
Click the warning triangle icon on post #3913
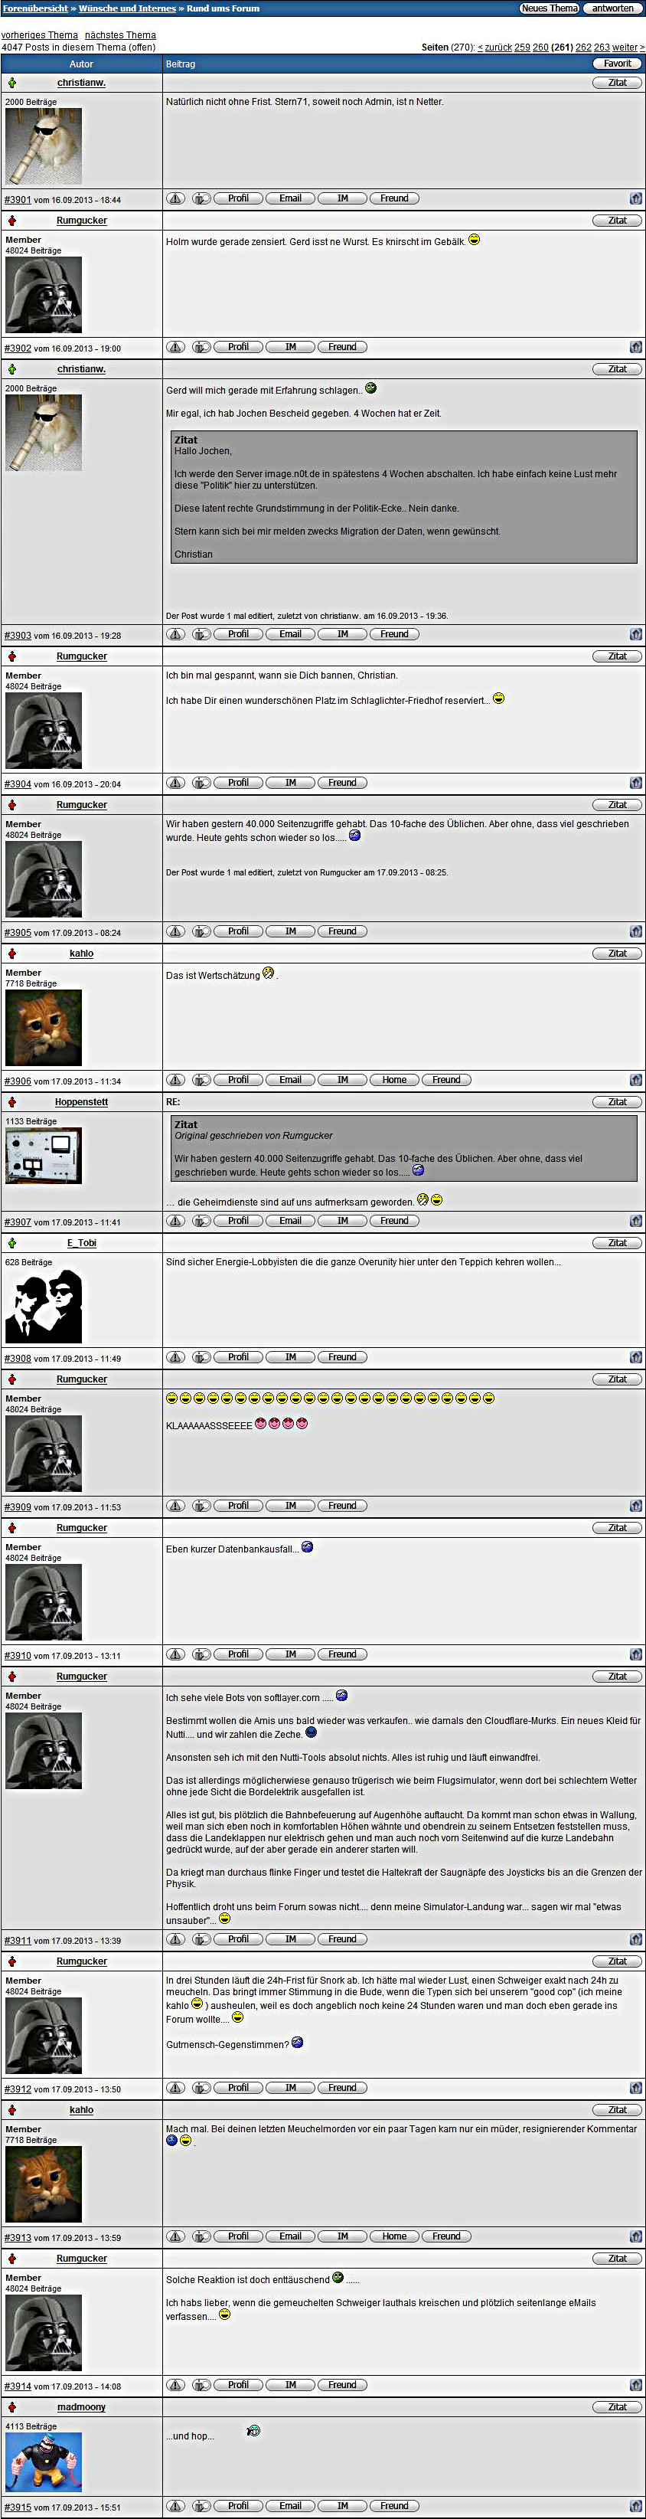(176, 2236)
